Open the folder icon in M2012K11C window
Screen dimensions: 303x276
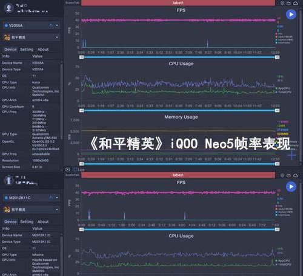point(289,176)
